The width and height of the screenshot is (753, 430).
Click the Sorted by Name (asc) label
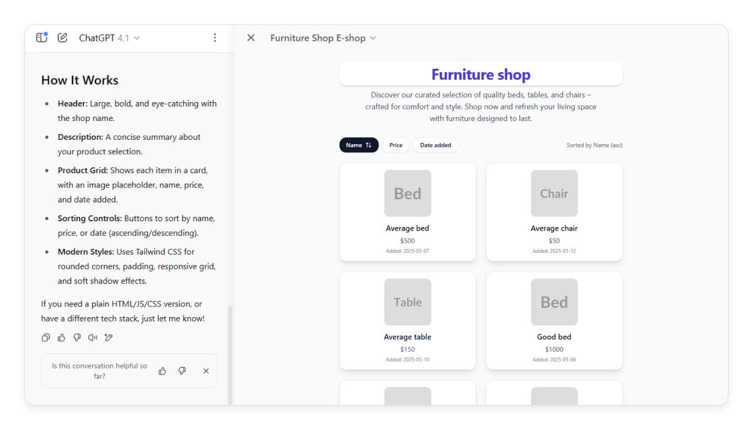point(594,145)
